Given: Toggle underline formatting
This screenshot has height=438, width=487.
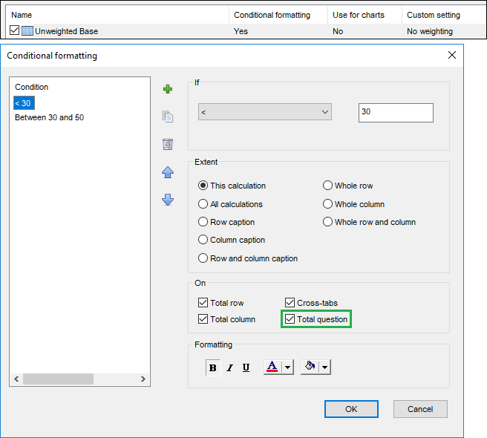Looking at the screenshot, I should click(246, 367).
